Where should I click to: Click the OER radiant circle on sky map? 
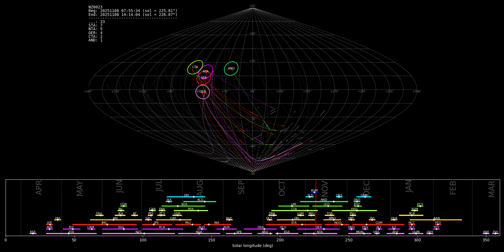(x=202, y=92)
